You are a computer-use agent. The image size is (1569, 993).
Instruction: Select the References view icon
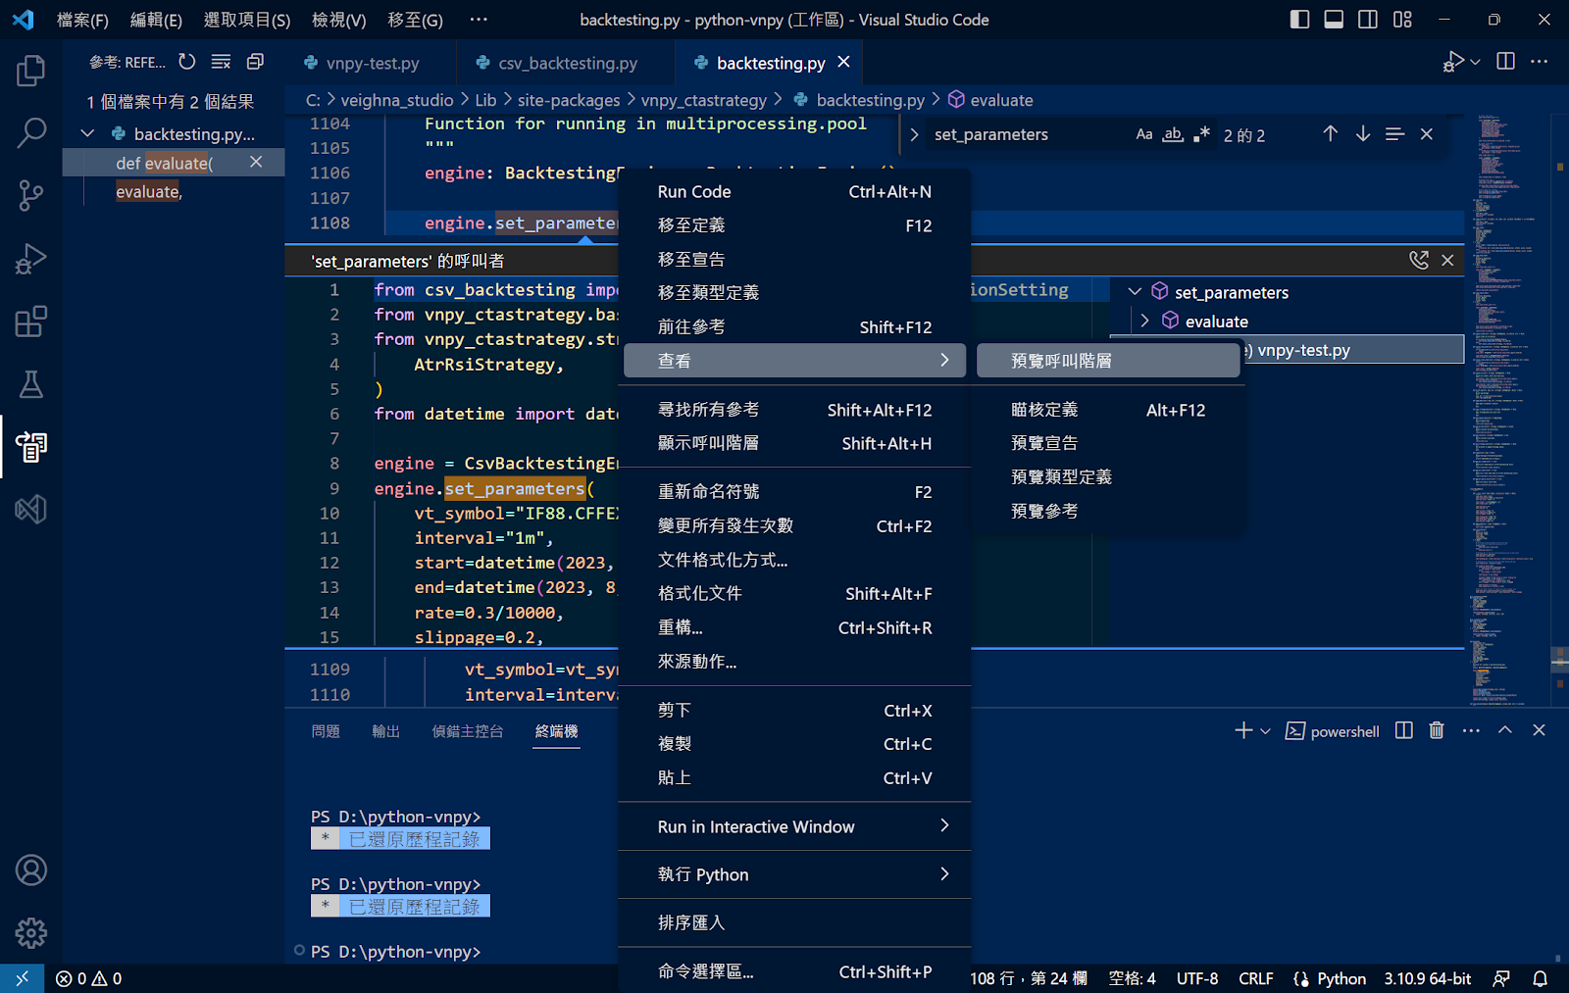coord(30,447)
